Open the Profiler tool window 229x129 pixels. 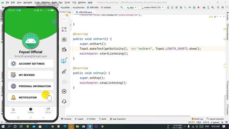point(91,119)
